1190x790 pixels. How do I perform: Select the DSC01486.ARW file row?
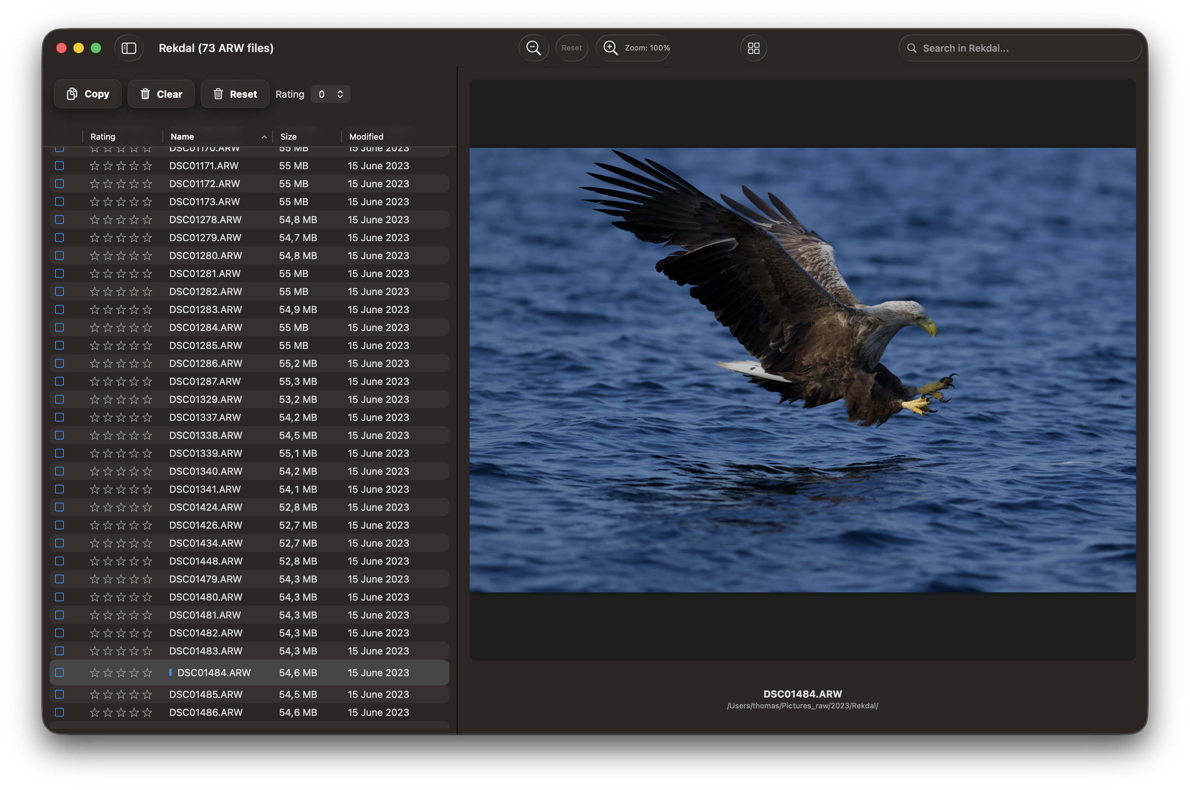coord(206,712)
